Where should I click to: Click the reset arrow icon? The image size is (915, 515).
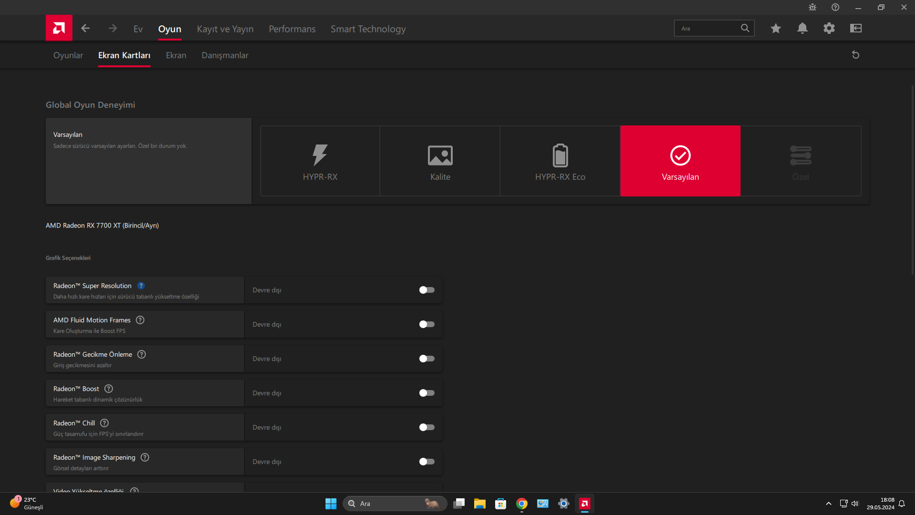(855, 55)
